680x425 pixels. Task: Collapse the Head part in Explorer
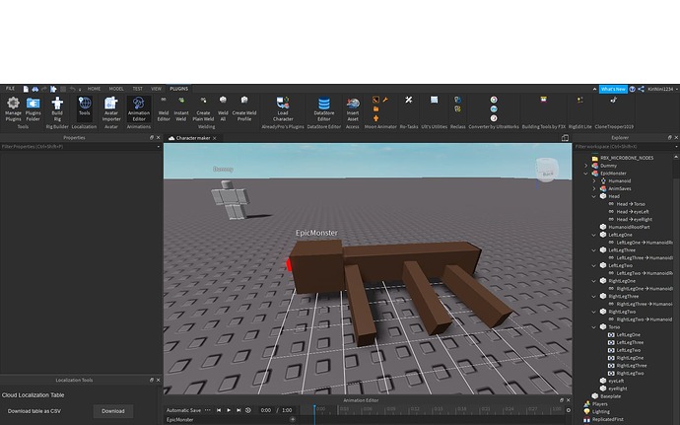594,196
